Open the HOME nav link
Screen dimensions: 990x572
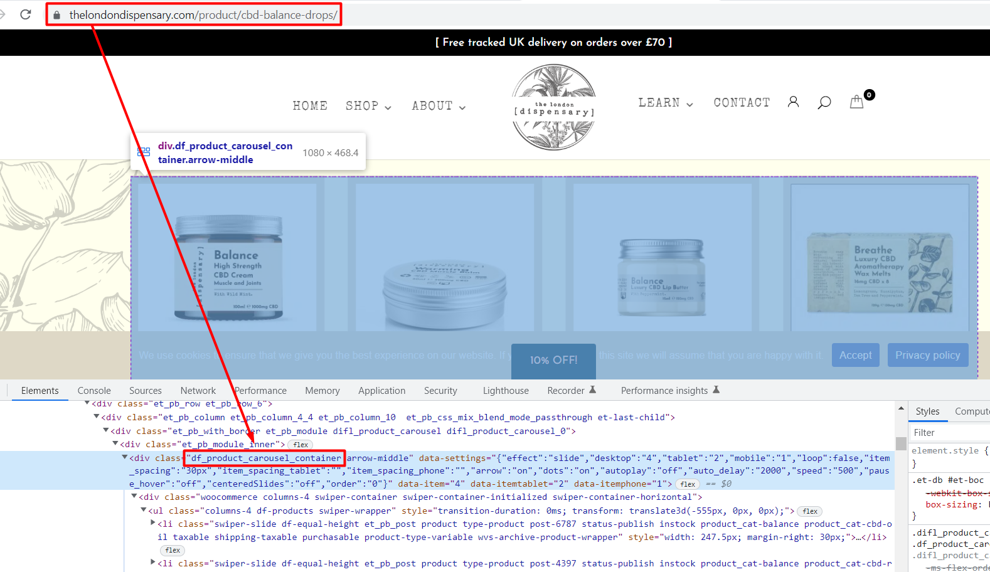coord(310,106)
